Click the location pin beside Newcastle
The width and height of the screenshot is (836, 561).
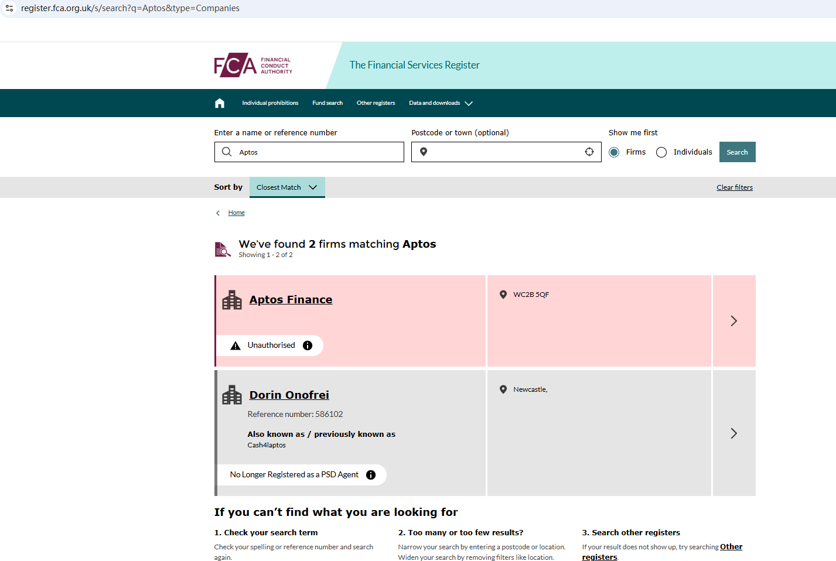point(503,389)
